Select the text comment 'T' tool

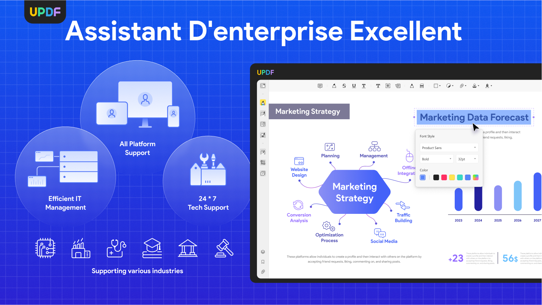(x=378, y=86)
